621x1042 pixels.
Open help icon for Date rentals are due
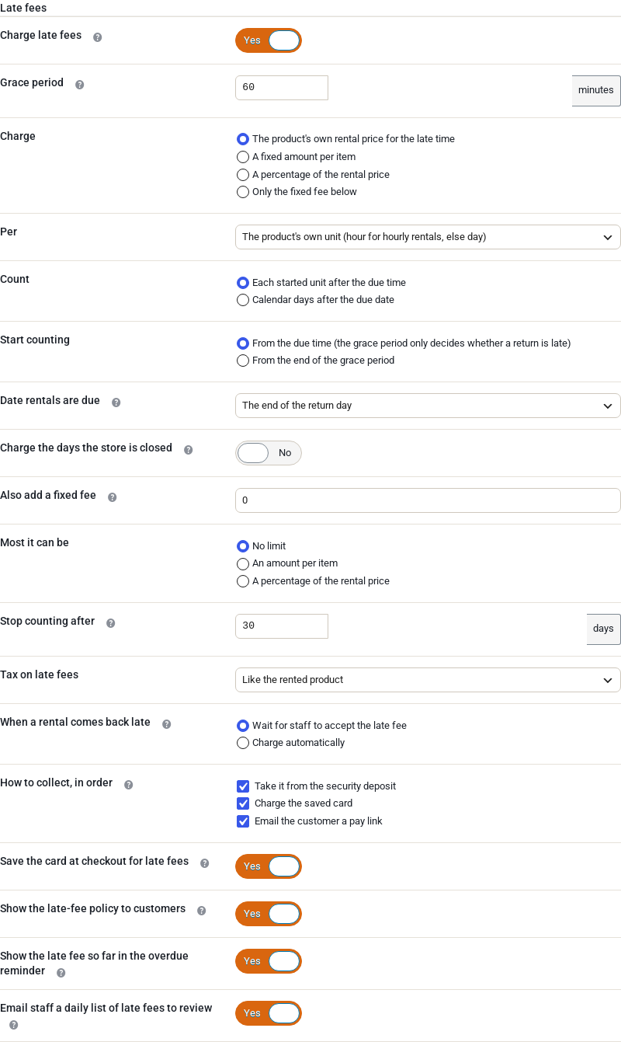(x=116, y=402)
